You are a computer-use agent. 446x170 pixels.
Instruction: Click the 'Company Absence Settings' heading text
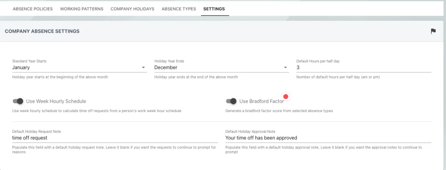(42, 31)
